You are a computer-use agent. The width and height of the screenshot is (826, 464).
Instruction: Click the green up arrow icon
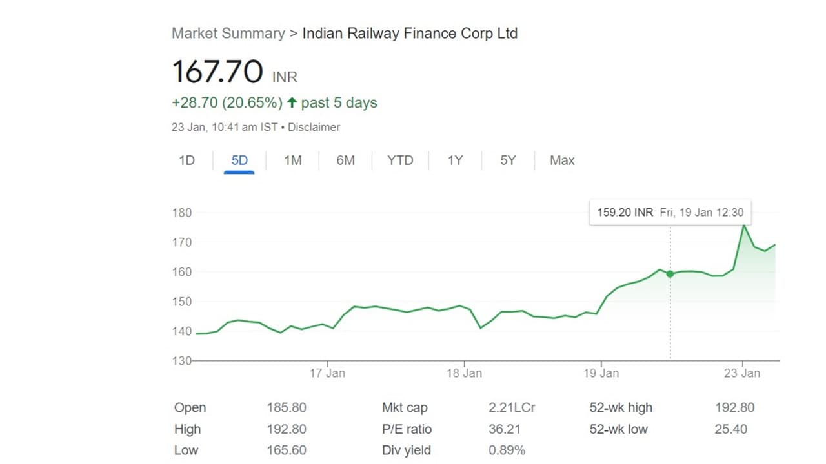[x=292, y=102]
